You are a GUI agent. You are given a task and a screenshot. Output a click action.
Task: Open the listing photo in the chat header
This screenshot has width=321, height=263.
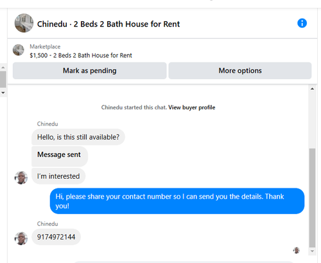(24, 23)
